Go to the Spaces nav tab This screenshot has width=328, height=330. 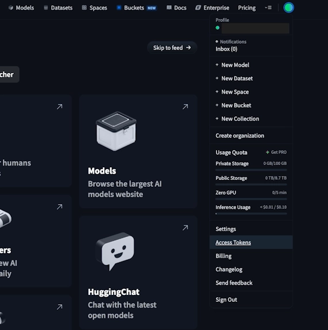point(95,8)
